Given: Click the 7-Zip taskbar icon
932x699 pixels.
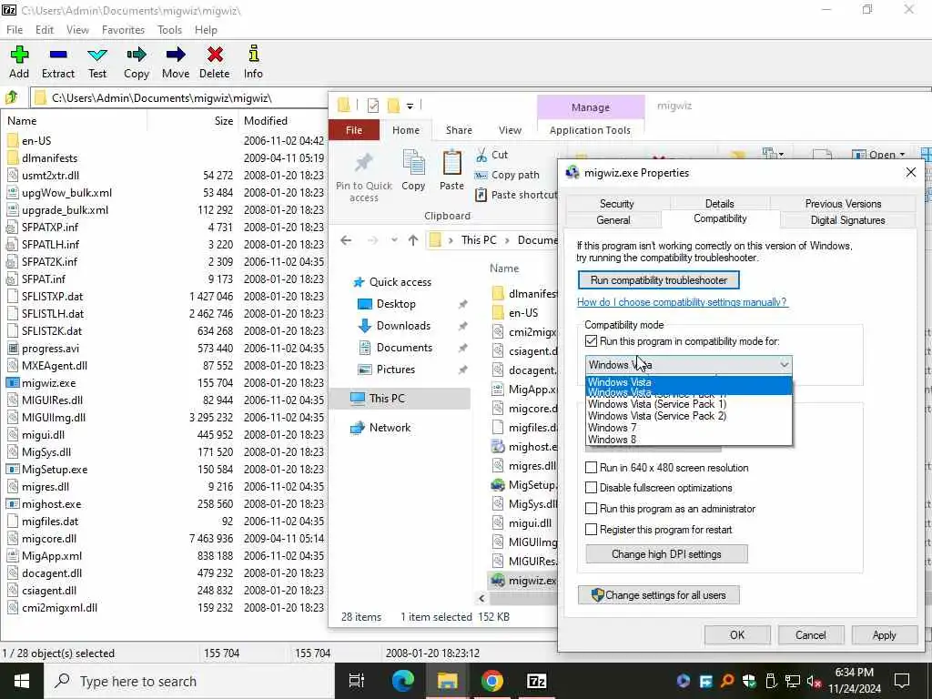Looking at the screenshot, I should [x=536, y=681].
